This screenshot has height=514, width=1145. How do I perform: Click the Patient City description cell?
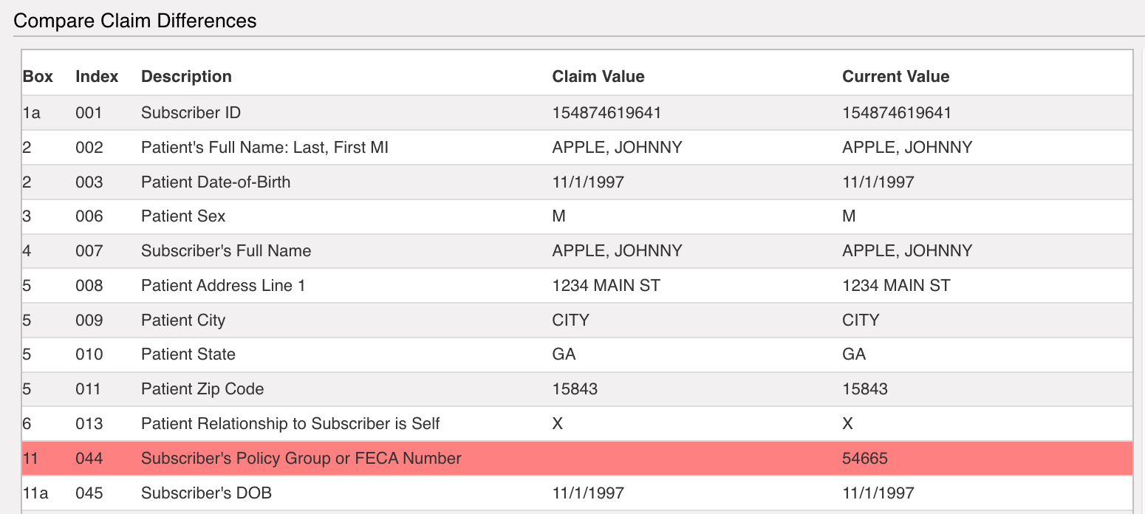click(x=183, y=321)
